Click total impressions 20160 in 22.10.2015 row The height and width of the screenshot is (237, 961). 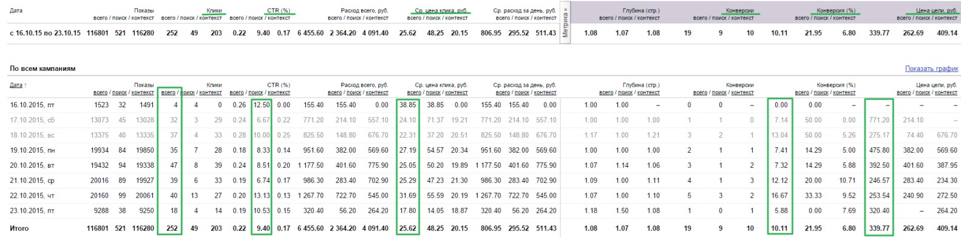click(x=99, y=196)
